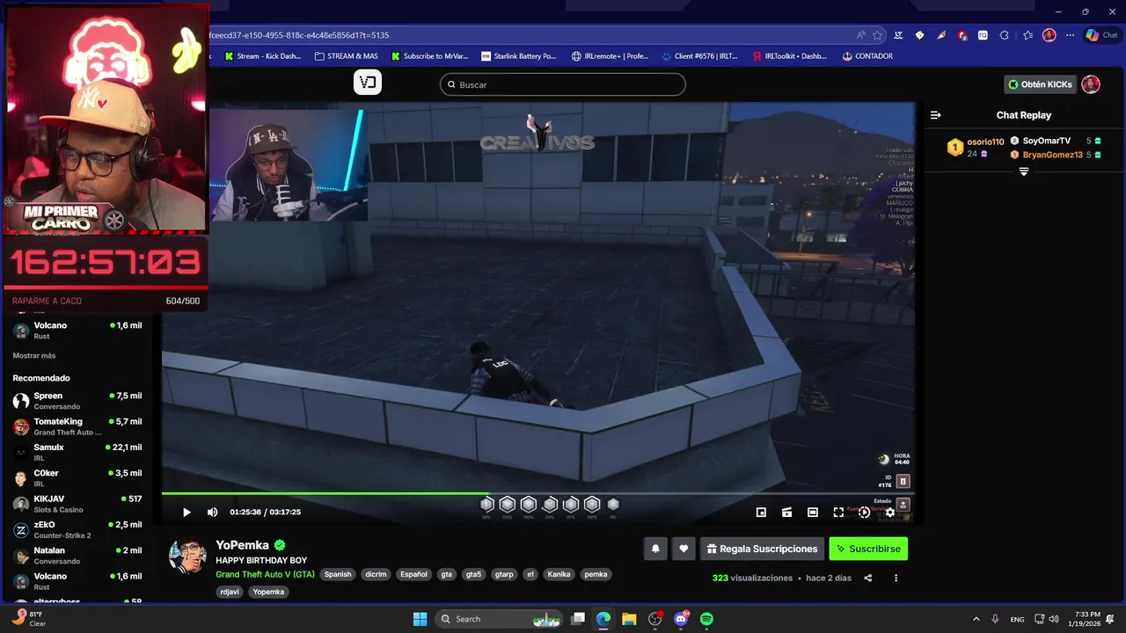The height and width of the screenshot is (633, 1126).
Task: Click Obtén KICKs button
Action: tap(1040, 84)
